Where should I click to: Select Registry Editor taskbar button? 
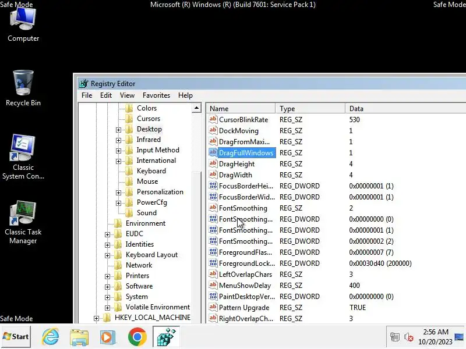[x=166, y=337]
